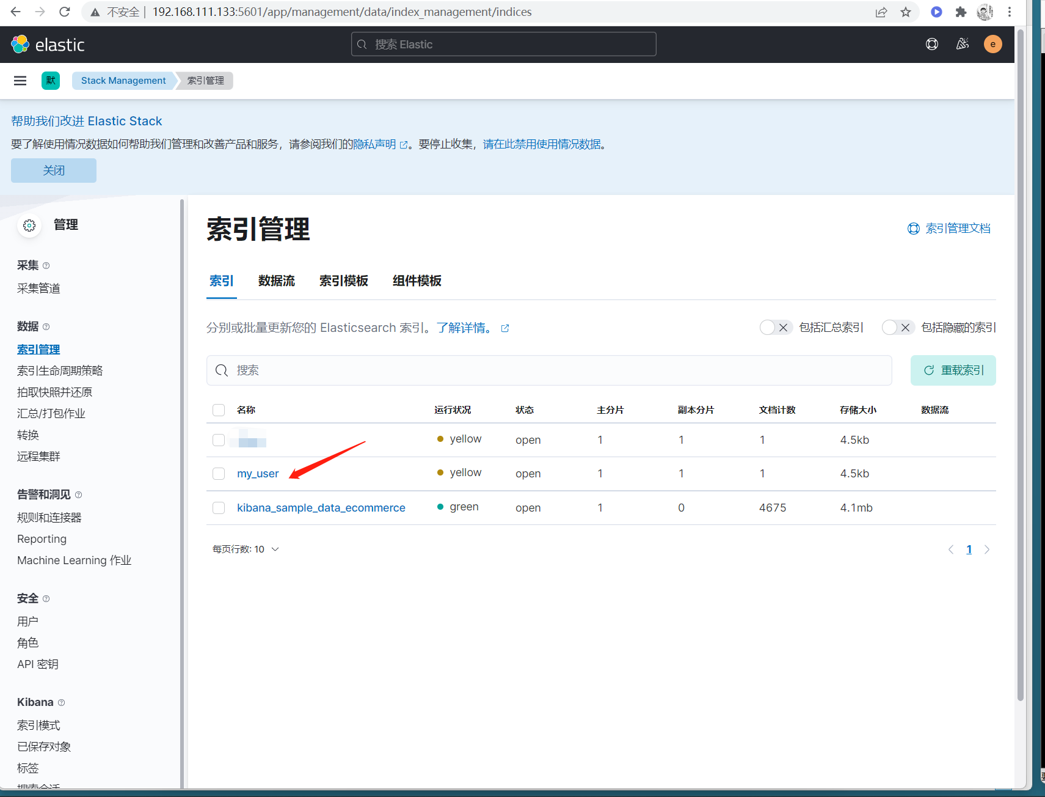
Task: Switch to the 索引 tab
Action: (x=222, y=281)
